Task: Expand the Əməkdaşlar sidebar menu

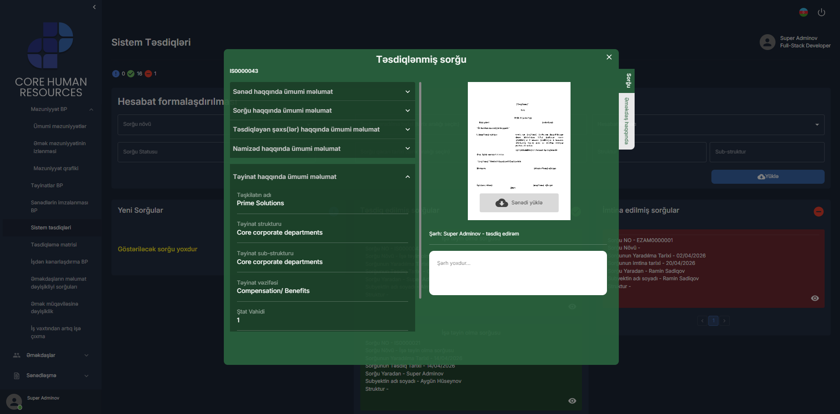Action: (86, 356)
